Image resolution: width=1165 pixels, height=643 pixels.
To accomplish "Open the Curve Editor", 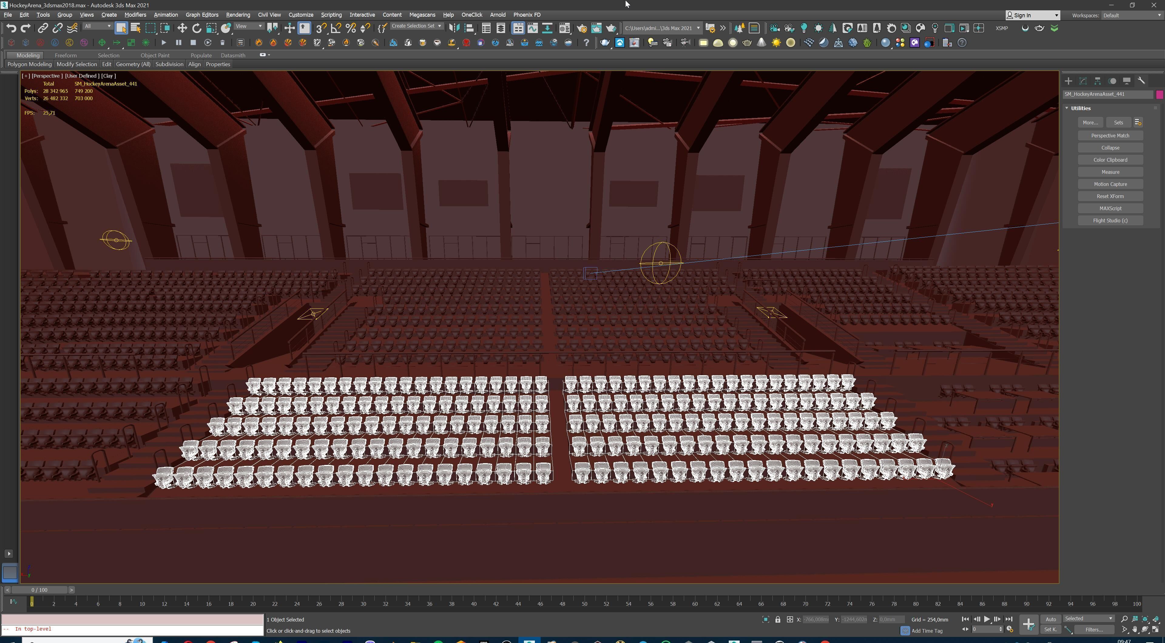I will 533,28.
